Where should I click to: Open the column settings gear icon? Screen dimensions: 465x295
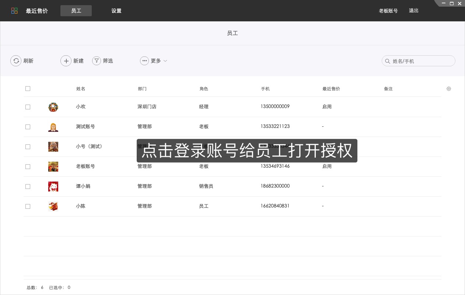[449, 89]
